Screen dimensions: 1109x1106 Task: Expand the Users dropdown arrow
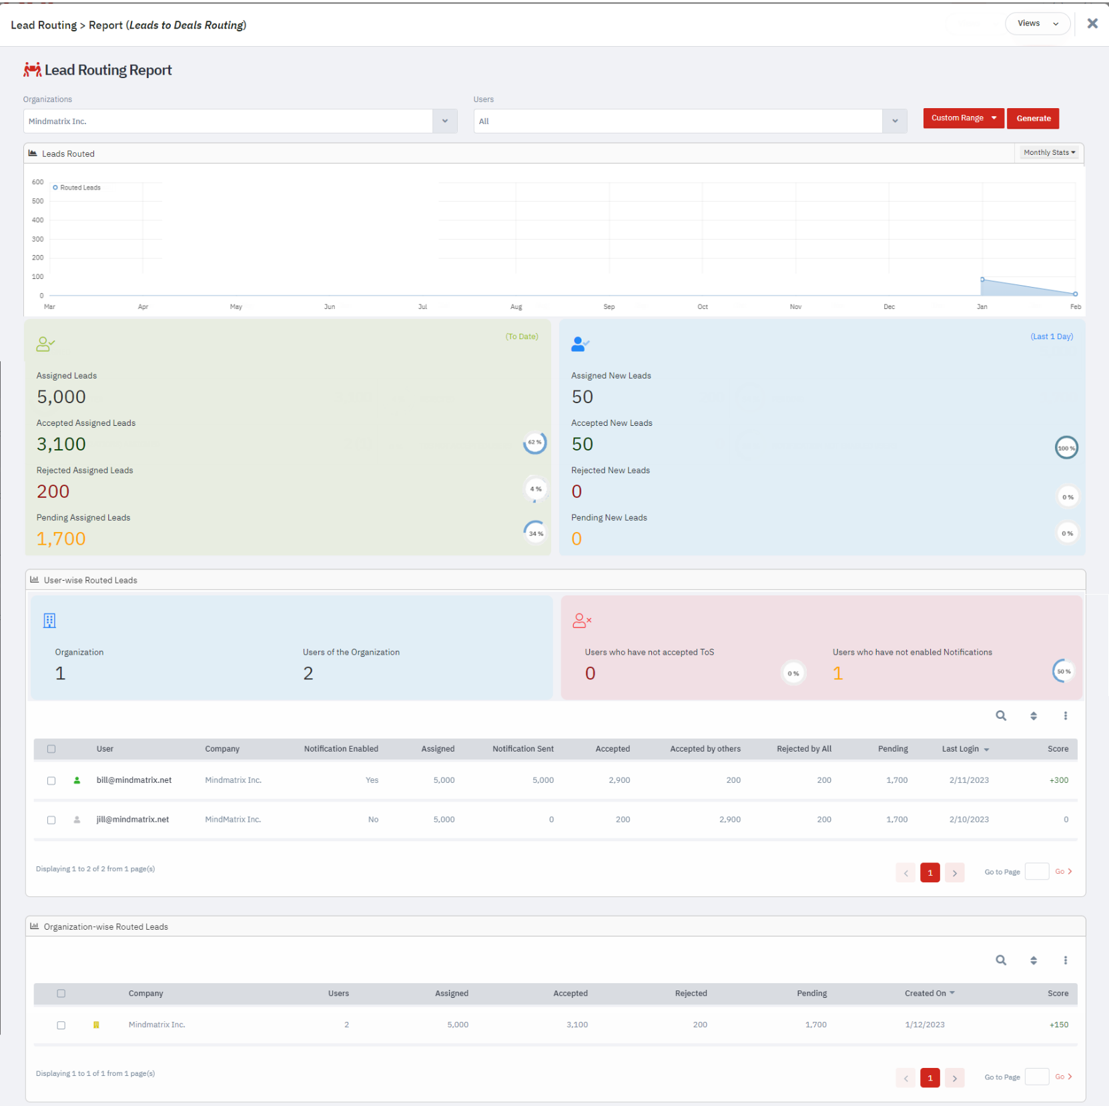(x=895, y=121)
